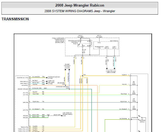The height and width of the screenshot is (132, 166).
Task: Click the "DK GRN/ORG" starter relay wire label
Action: tap(36, 77)
